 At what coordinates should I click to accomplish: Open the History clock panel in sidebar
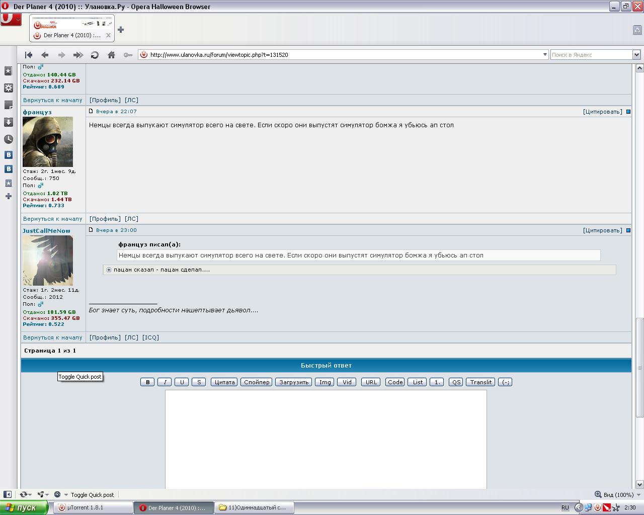(x=8, y=139)
